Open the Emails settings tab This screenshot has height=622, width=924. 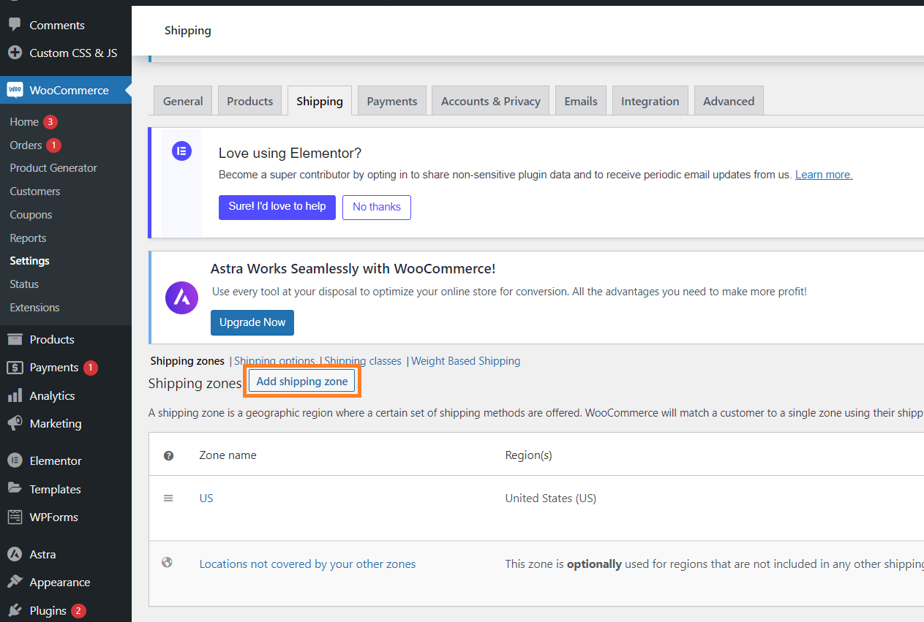coord(581,101)
